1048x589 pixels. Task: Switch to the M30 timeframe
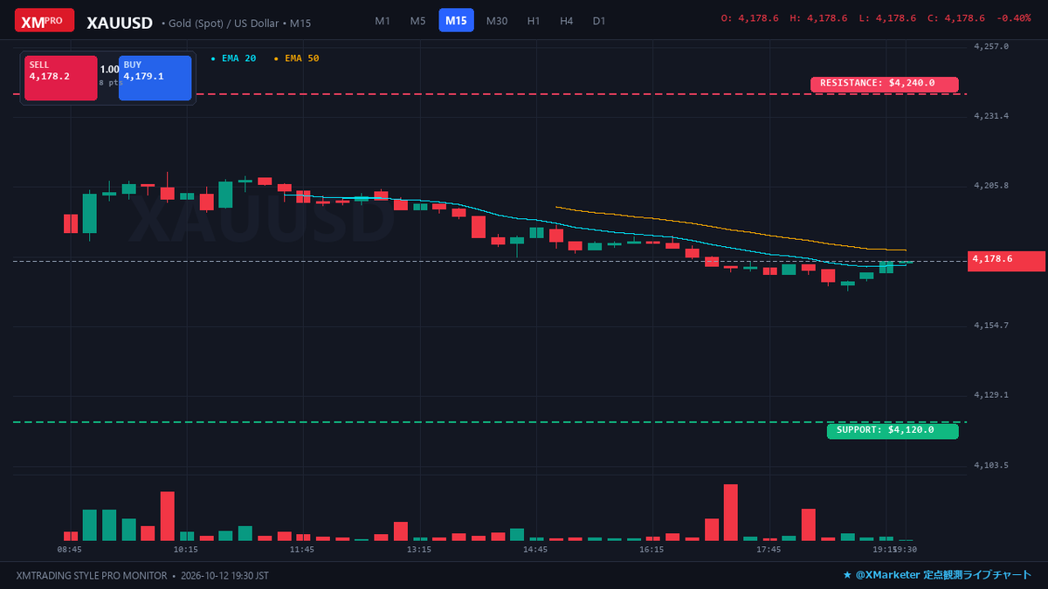pyautogui.click(x=497, y=20)
